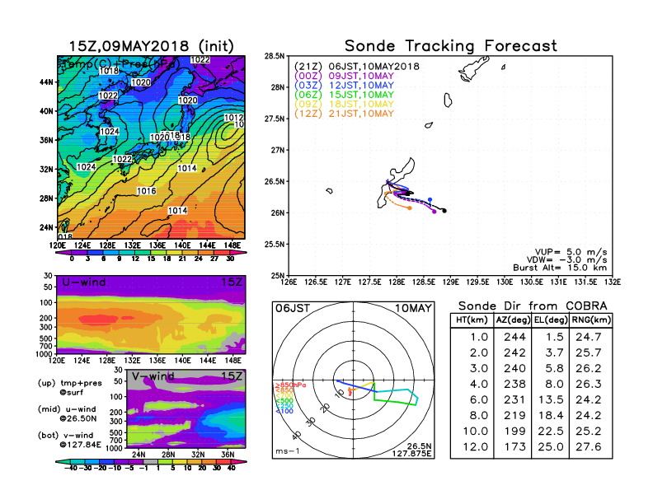Click range value 26.3 in the 4.0 km row
Image resolution: width=653 pixels, height=504 pixels.
point(589,384)
